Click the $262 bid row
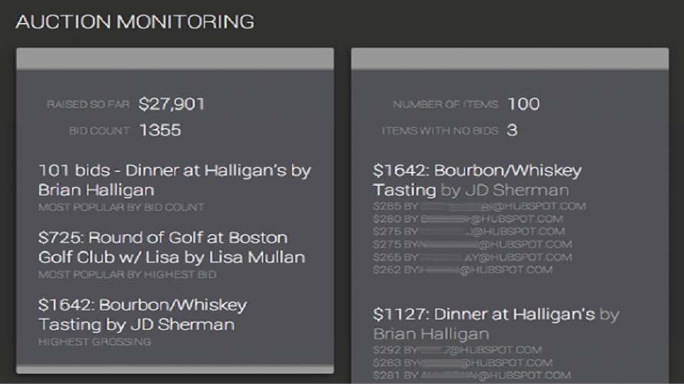 (x=463, y=270)
